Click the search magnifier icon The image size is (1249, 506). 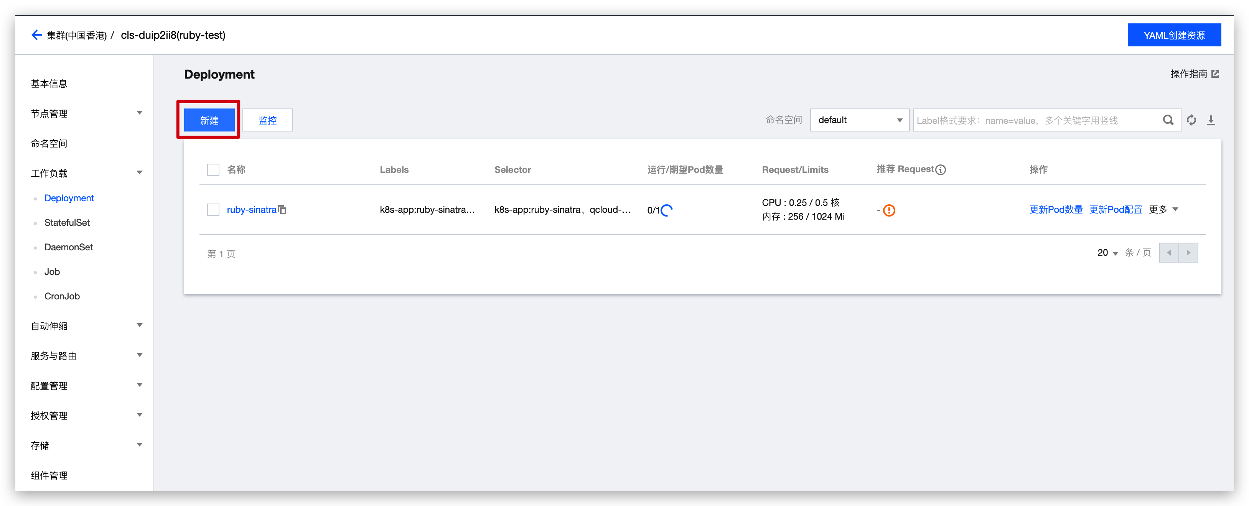pyautogui.click(x=1168, y=120)
